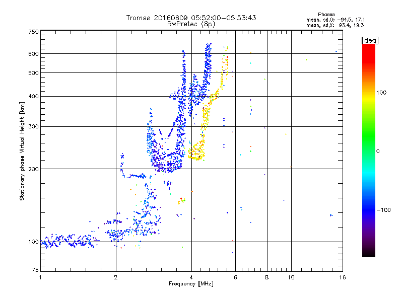
Task: Click the y-axis tick label '500'
Action: click(x=33, y=73)
